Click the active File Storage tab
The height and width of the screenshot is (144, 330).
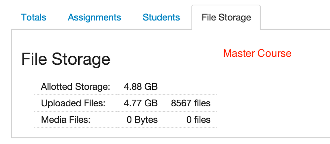click(226, 18)
